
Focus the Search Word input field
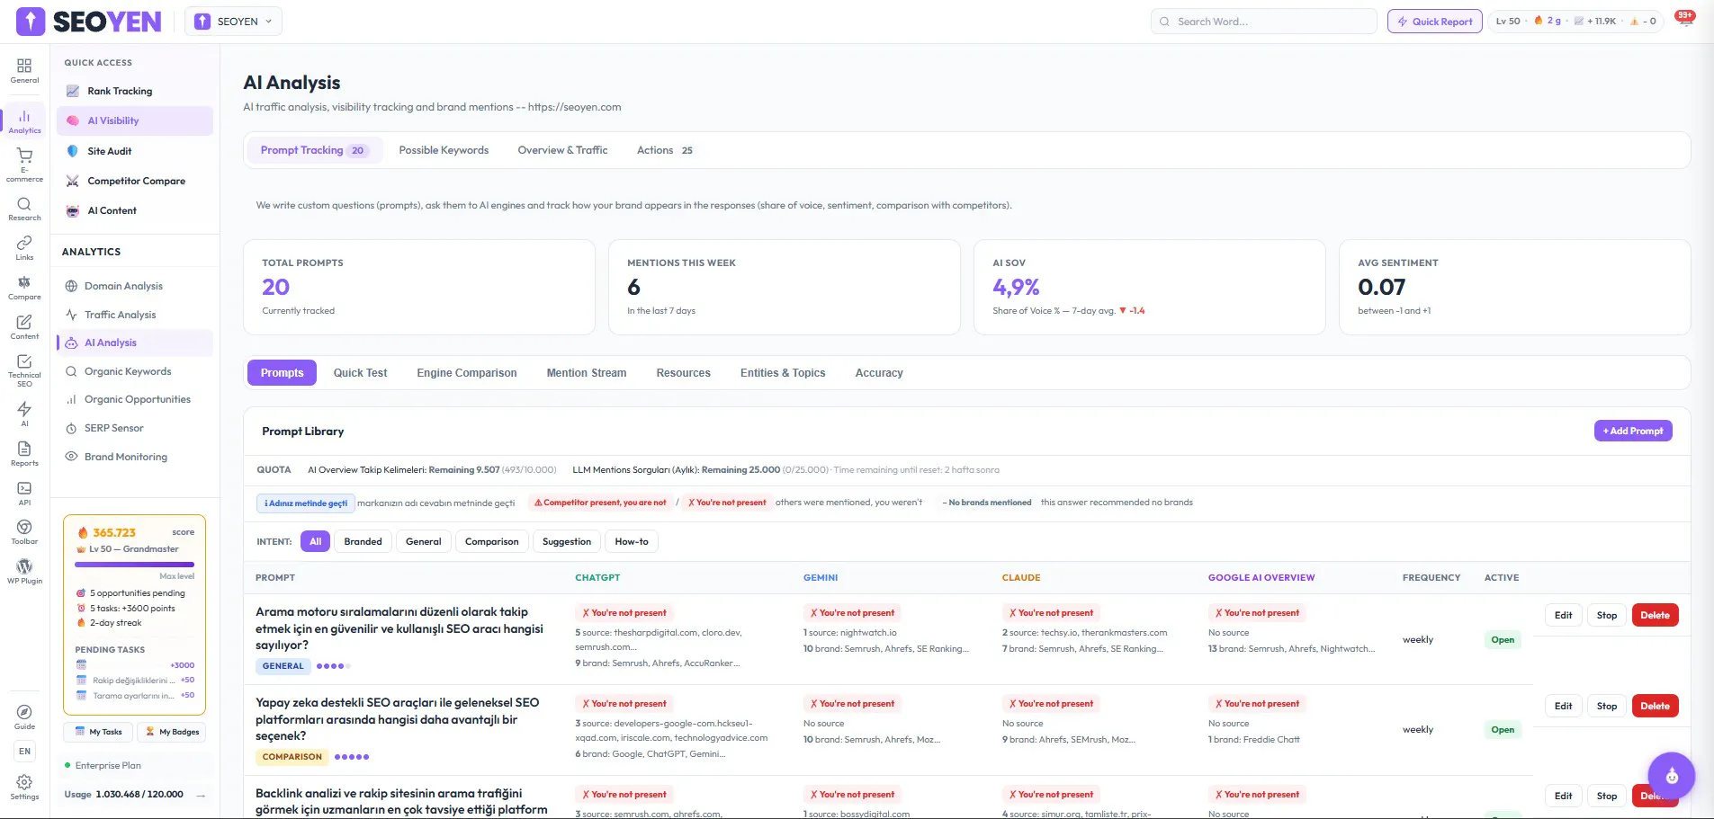pos(1264,22)
